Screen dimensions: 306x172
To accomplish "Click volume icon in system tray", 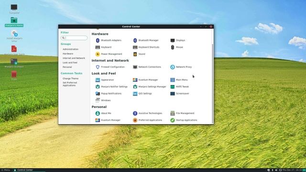I will coord(276,170).
